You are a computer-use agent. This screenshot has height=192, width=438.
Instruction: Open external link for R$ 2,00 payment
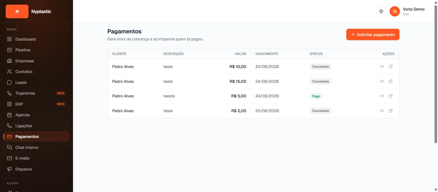(391, 110)
